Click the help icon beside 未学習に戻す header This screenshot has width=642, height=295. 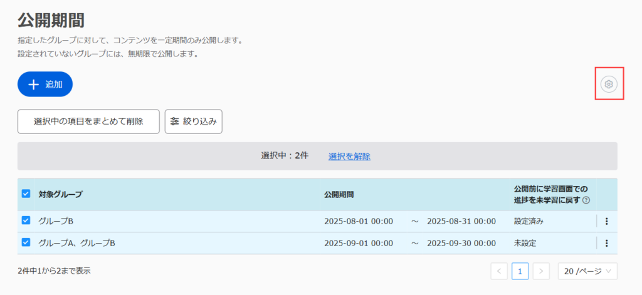[x=586, y=200]
